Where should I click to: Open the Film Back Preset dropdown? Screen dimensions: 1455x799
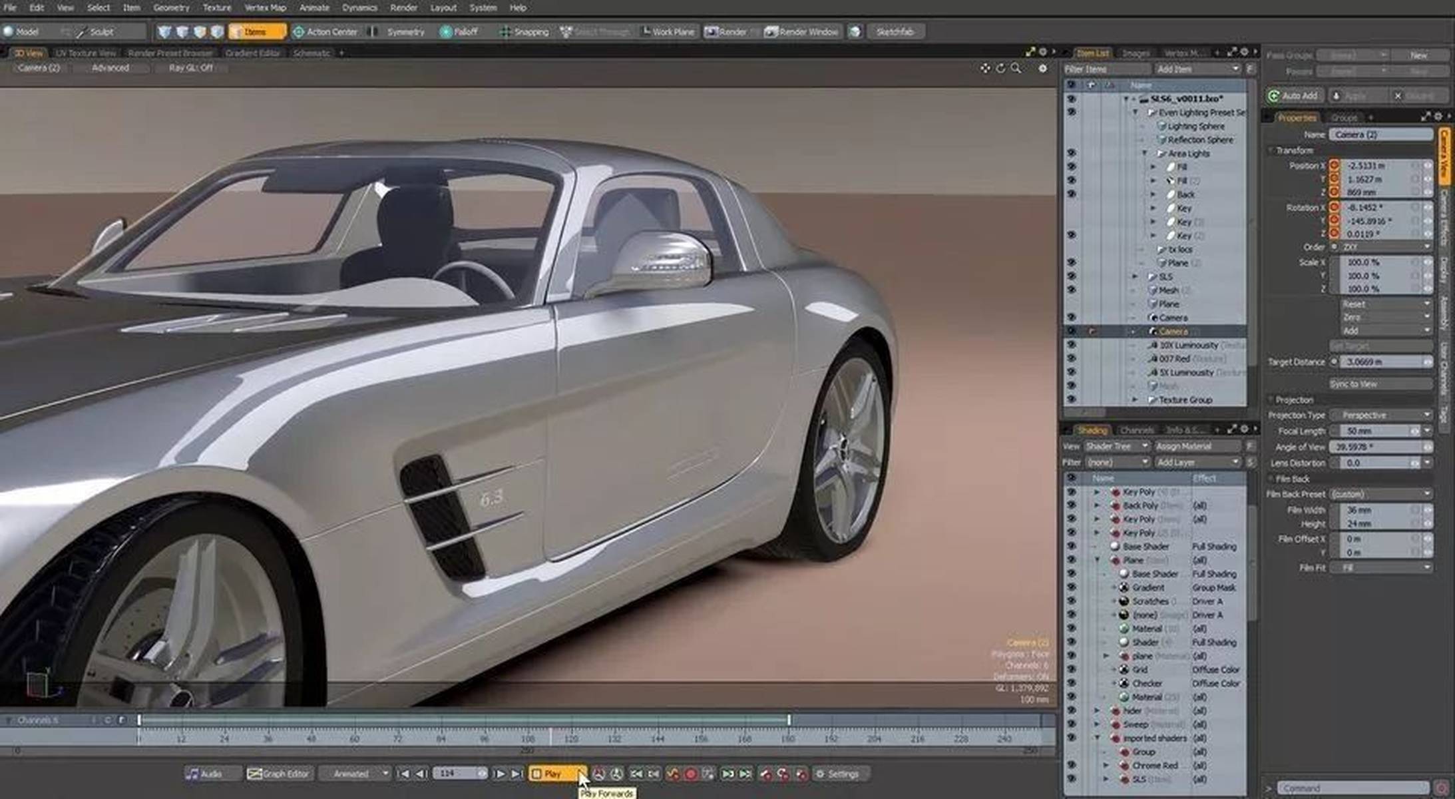click(x=1380, y=494)
